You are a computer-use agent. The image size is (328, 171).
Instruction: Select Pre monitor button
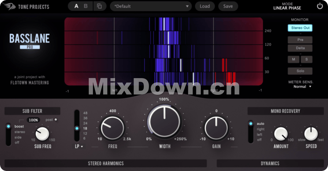tap(300, 40)
